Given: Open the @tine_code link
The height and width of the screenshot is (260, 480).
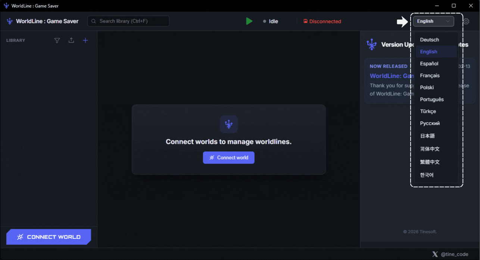Looking at the screenshot, I should click(x=454, y=254).
